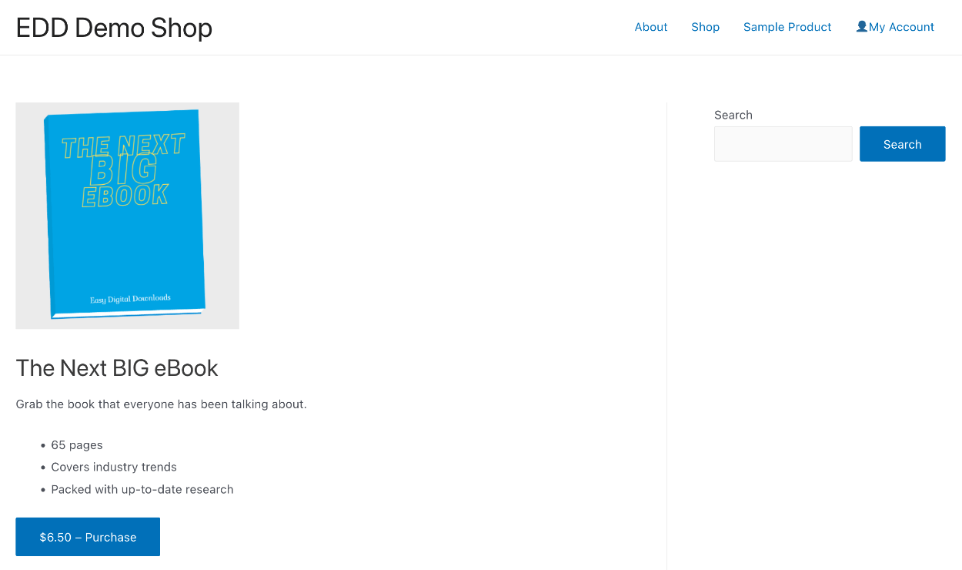Screen dimensions: 962x570
Task: Click the EDD Demo Shop site title
Action: tap(114, 28)
